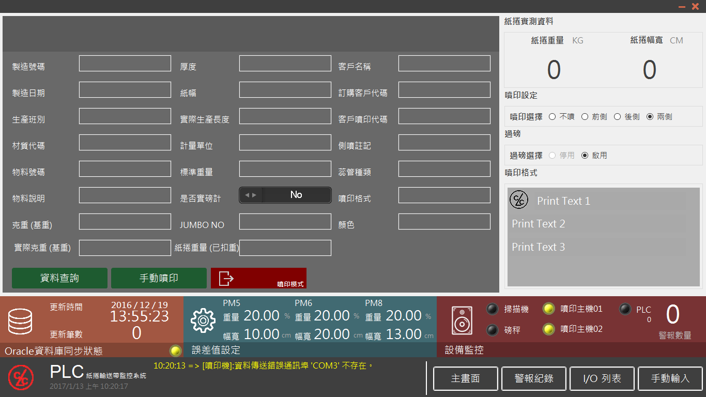Toggle the 是否實磅計 No switch

285,195
